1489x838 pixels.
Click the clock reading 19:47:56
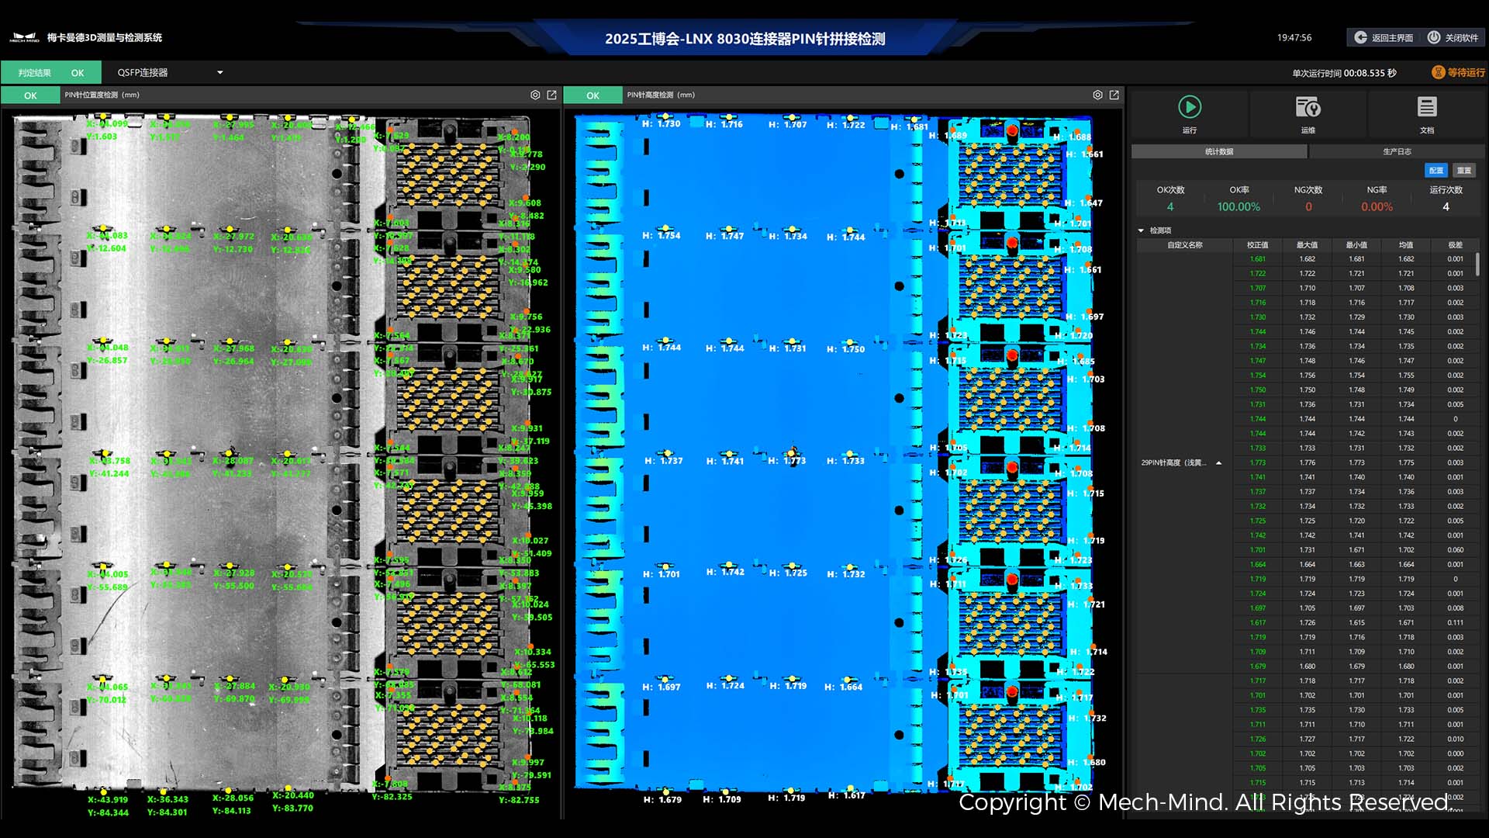click(1294, 37)
